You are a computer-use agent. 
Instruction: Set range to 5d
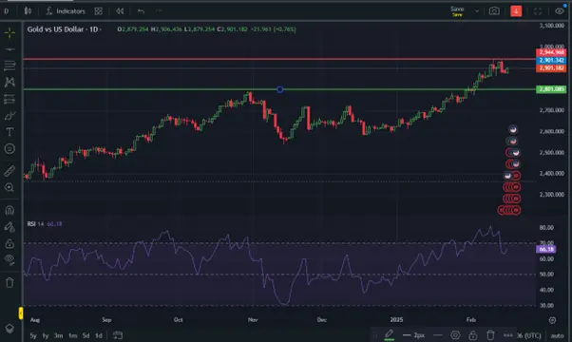[x=86, y=335]
